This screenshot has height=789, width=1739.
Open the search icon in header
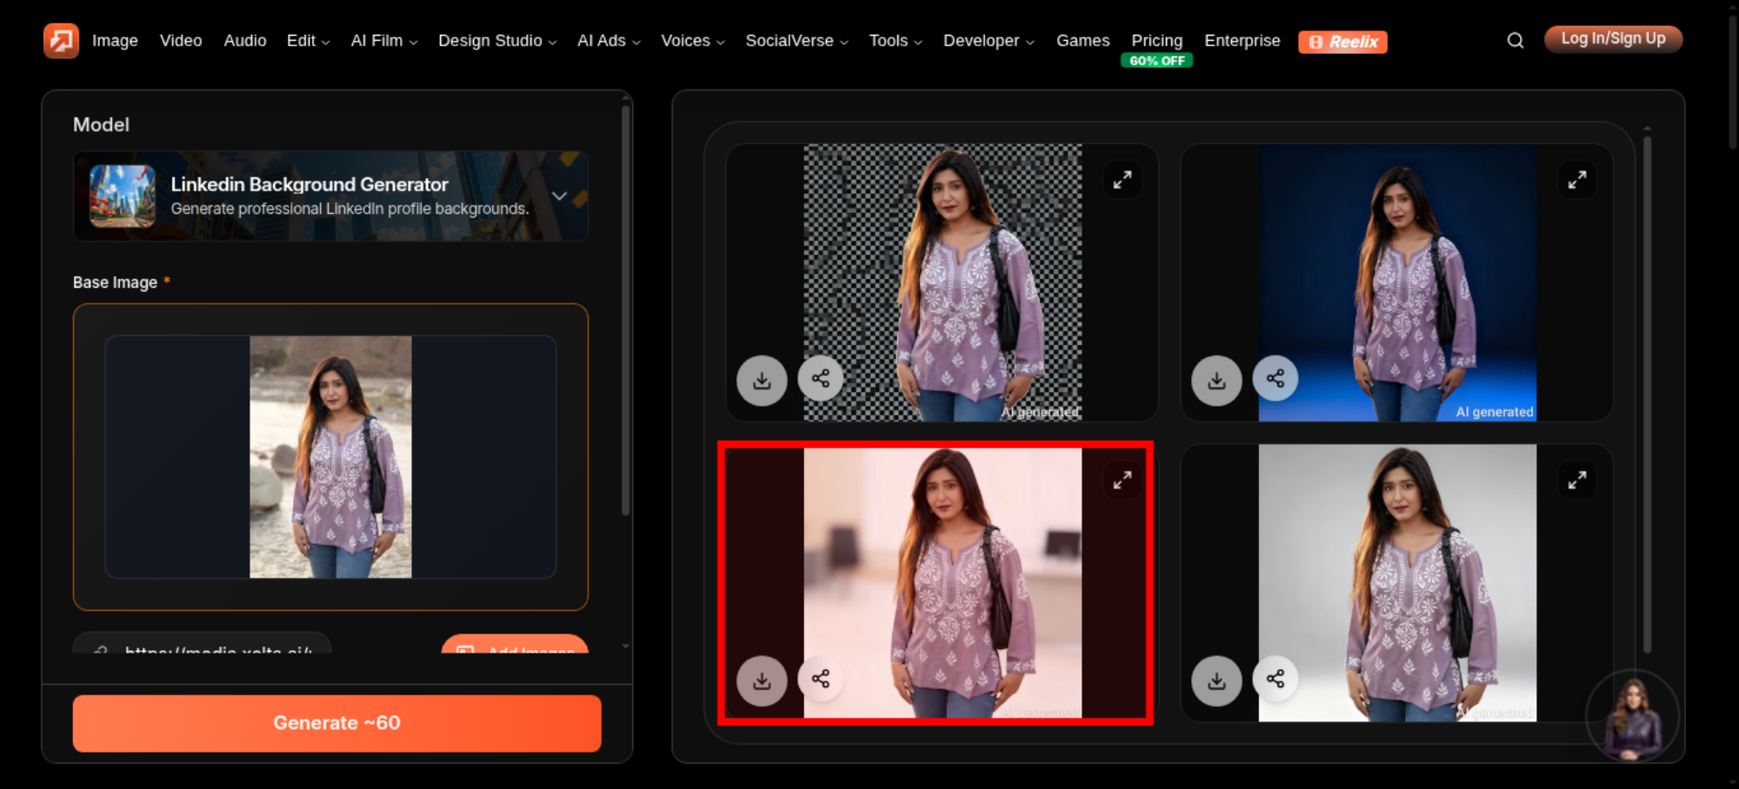(1515, 40)
